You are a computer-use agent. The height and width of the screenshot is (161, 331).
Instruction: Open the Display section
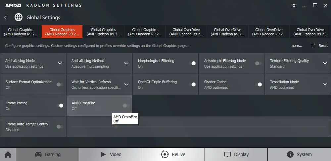236,154
